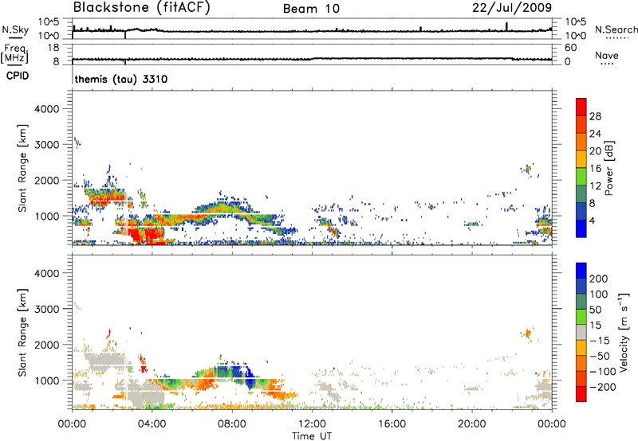Select the Power [dB] colorbar title

[x=608, y=168]
